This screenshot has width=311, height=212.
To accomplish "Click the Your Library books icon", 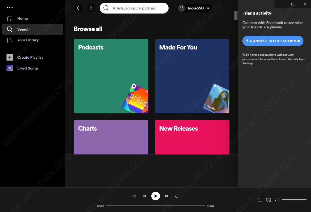I will [x=9, y=40].
